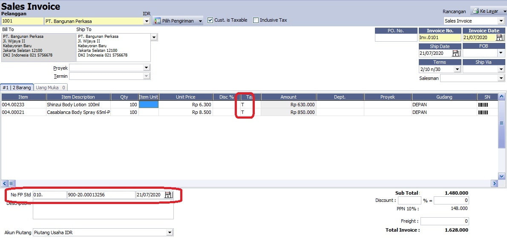Screen dimensions: 507x241
Task: Open the Termin dropdown
Action: pos(147,76)
